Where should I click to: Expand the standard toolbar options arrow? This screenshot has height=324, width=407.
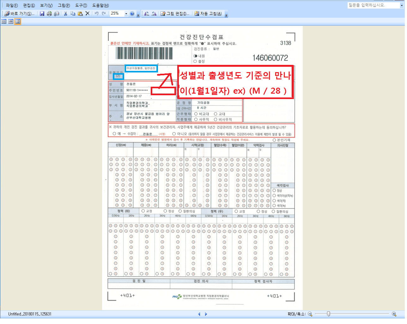[x=138, y=15]
